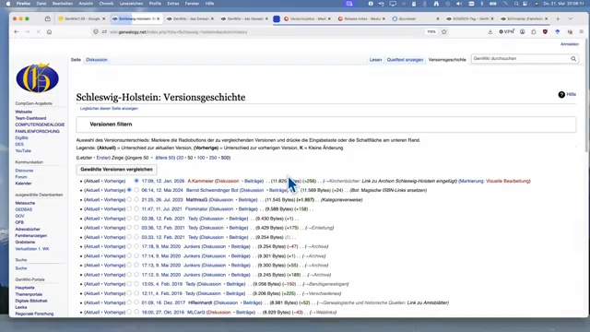590x332 pixels.
Task: Click the search magnifier in GenWiki search
Action: click(x=573, y=59)
